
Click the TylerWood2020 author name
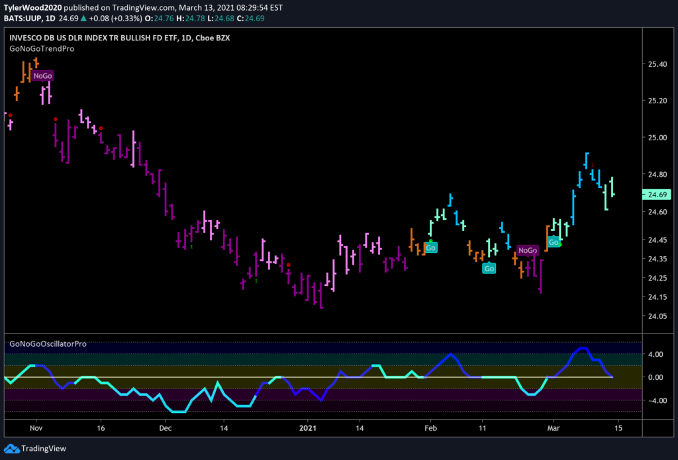(x=32, y=7)
